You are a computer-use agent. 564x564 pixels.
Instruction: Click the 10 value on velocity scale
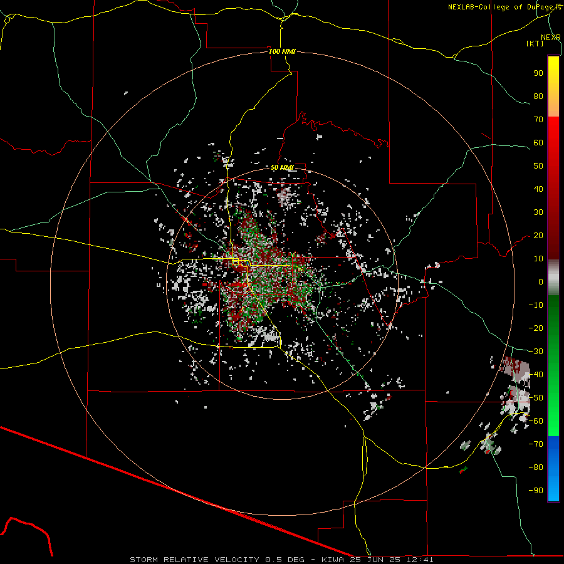click(x=538, y=259)
